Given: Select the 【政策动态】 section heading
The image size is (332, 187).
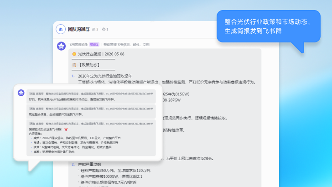Looking at the screenshot, I should (x=89, y=65).
